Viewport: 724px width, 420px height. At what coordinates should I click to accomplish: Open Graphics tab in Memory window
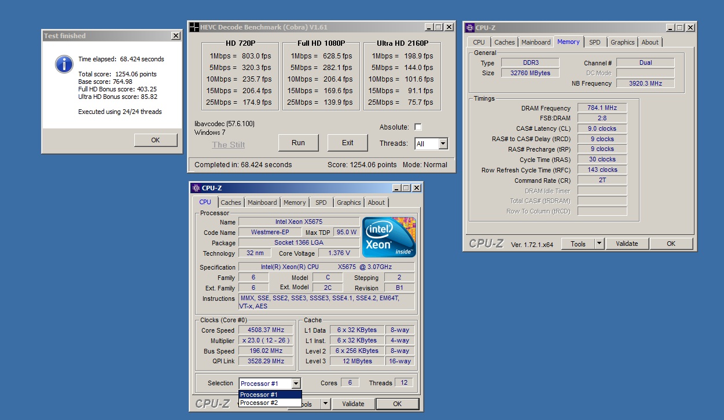pyautogui.click(x=622, y=42)
